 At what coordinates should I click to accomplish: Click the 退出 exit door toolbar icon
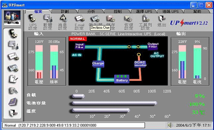point(162,20)
